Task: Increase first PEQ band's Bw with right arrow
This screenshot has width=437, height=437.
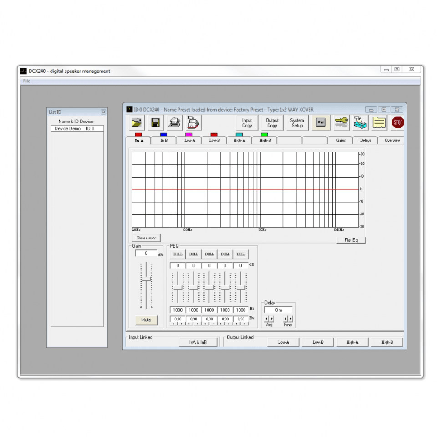Action: (x=182, y=324)
